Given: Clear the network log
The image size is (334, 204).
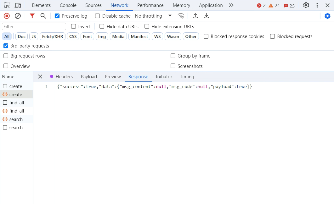Looking at the screenshot, I should pos(18,16).
